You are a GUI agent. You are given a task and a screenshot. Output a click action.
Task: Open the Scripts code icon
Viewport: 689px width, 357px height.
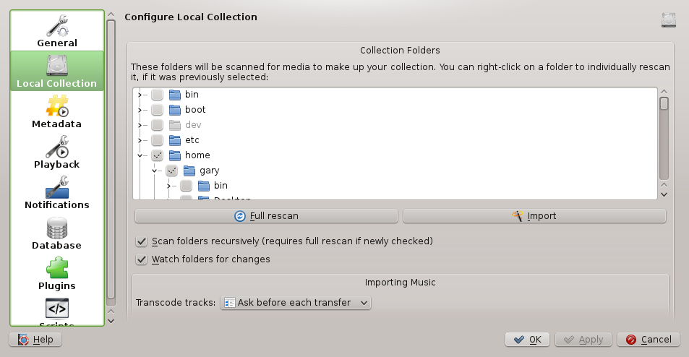[x=57, y=308]
